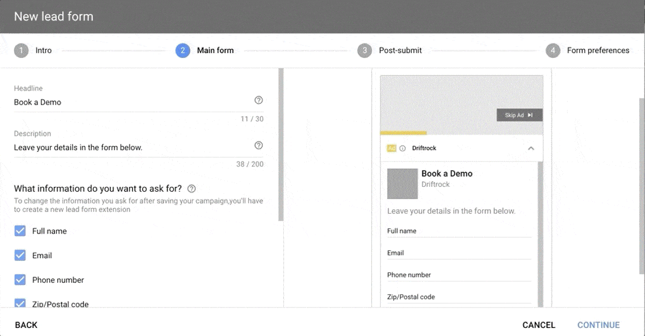Click the CONTINUE button
645x336 pixels.
598,325
